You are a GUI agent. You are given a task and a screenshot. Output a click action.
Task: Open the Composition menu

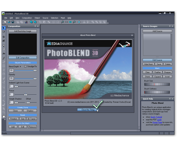click(27, 18)
